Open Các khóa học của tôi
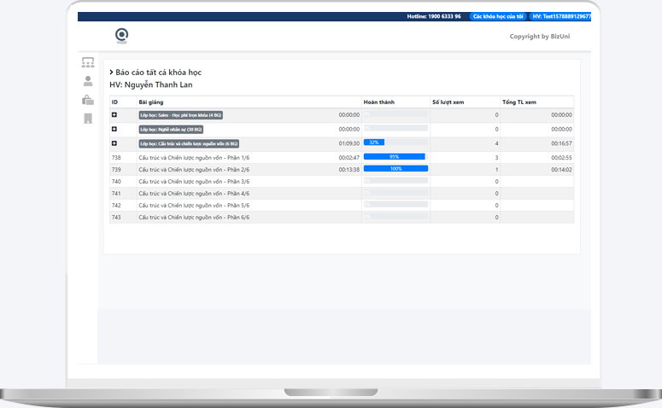 tap(498, 16)
